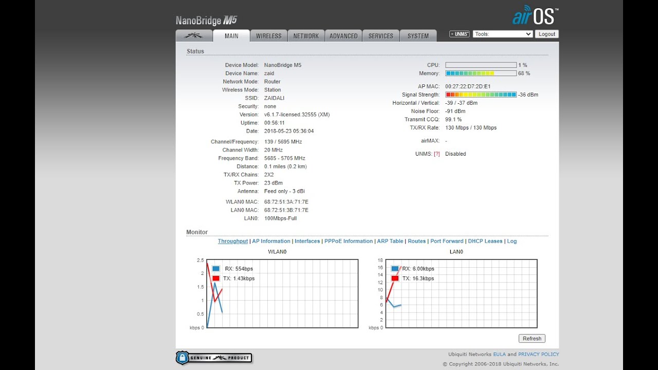This screenshot has width=658, height=370.
Task: Switch to the WIRELESS tab
Action: [x=269, y=35]
